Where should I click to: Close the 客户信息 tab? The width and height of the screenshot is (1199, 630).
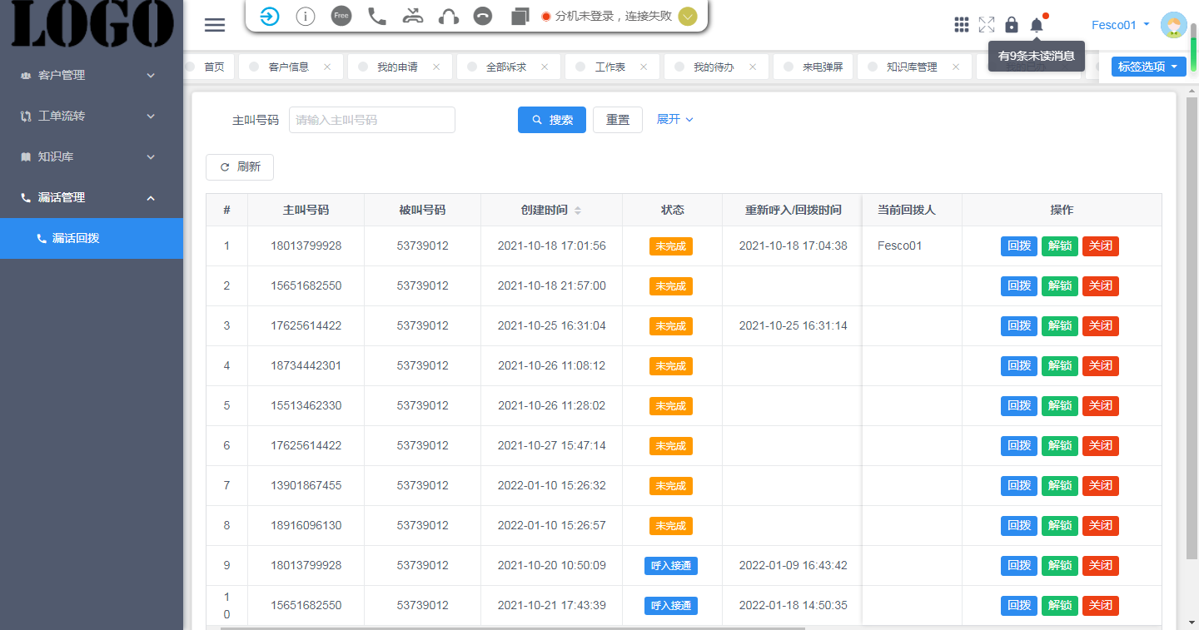(x=327, y=67)
